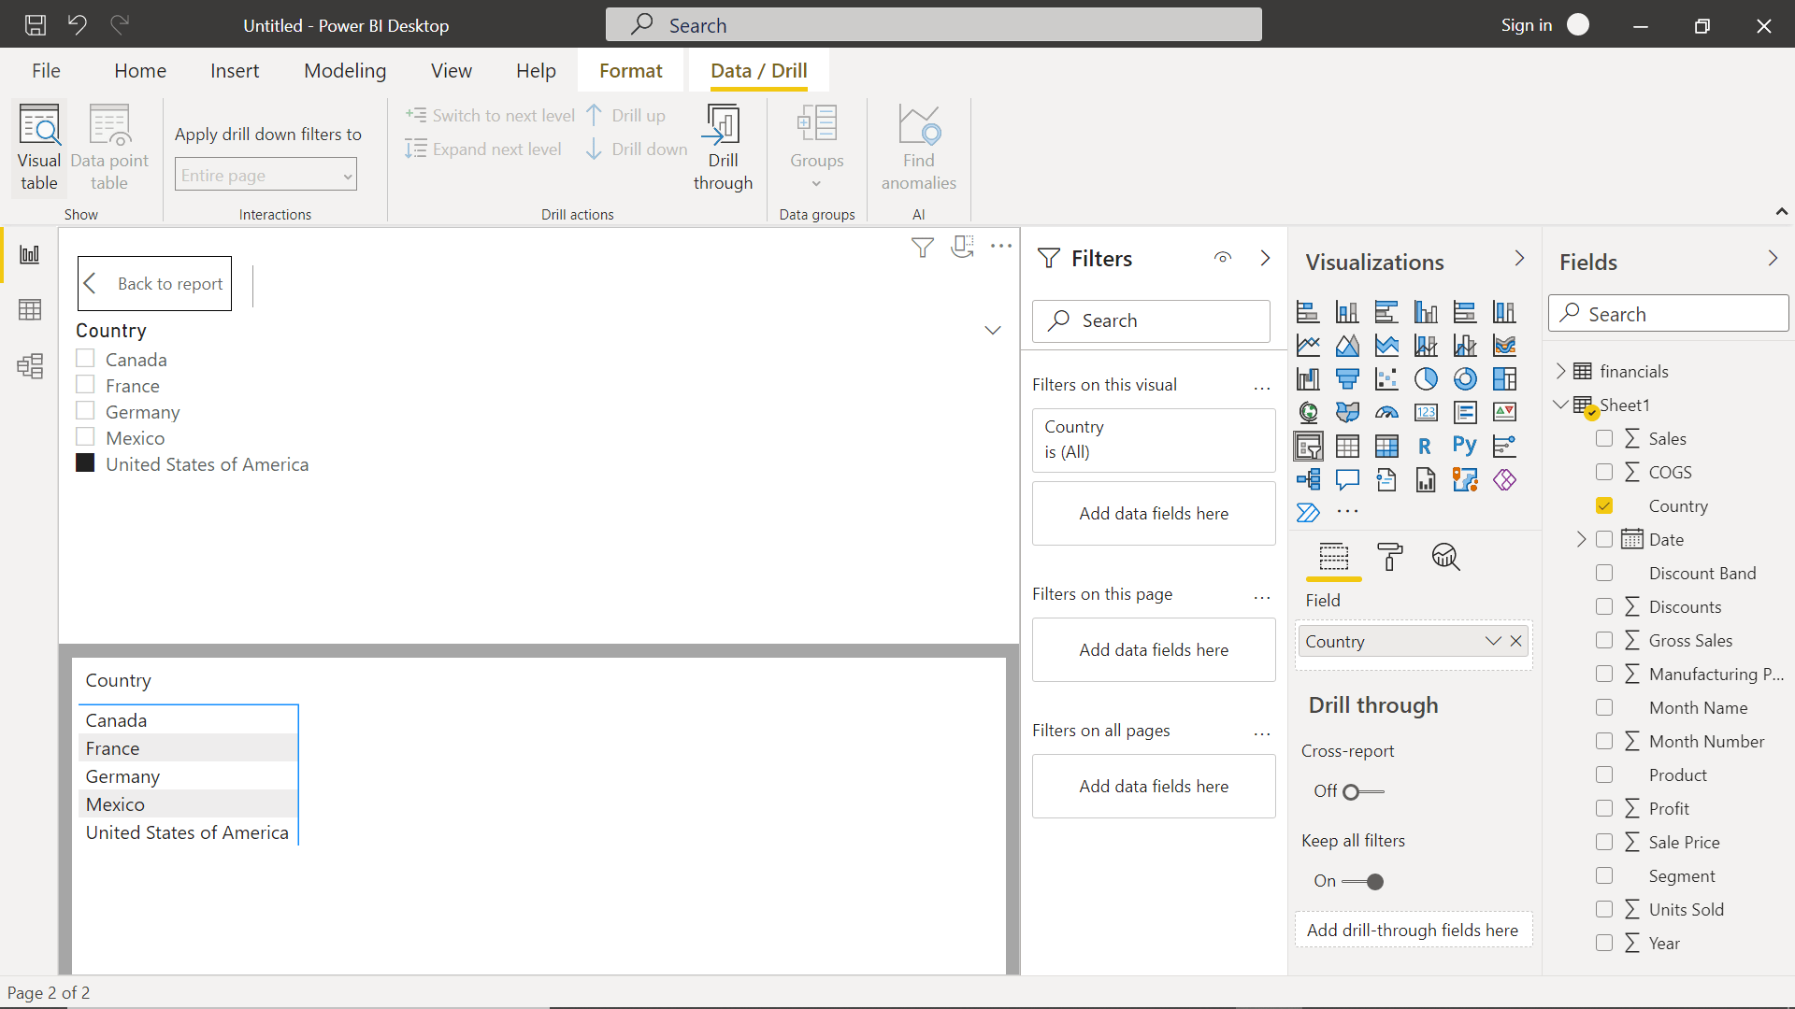The image size is (1795, 1009).
Task: Check the Canada country checkbox
Action: pyautogui.click(x=85, y=358)
